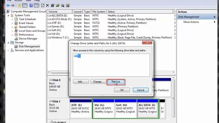219x123 pixels.
Task: Select the Vid (G:) volume row
Action: click(x=111, y=34)
